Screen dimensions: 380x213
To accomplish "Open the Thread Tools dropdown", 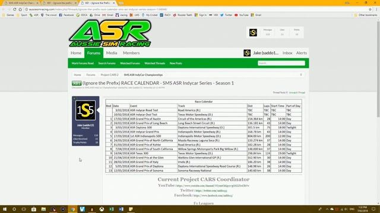I will tap(280, 92).
